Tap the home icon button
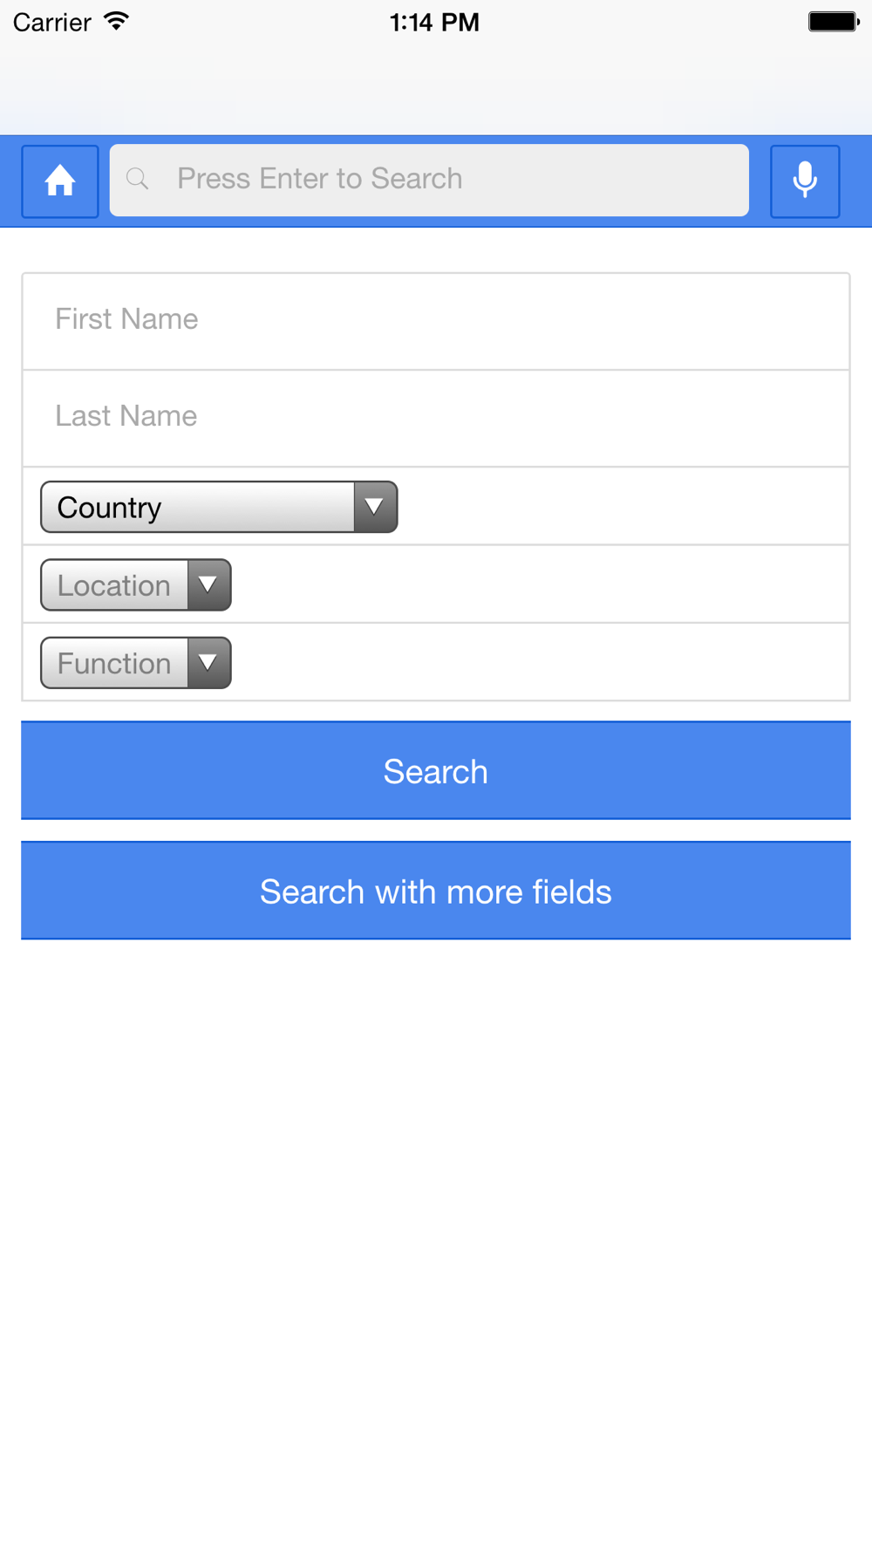Image resolution: width=872 pixels, height=1551 pixels. (60, 181)
